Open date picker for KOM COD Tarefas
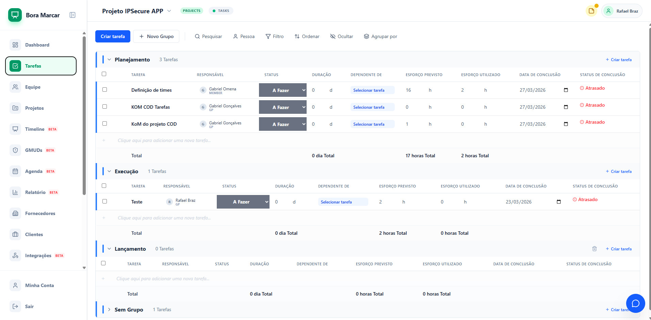The height and width of the screenshot is (320, 651). pos(566,107)
